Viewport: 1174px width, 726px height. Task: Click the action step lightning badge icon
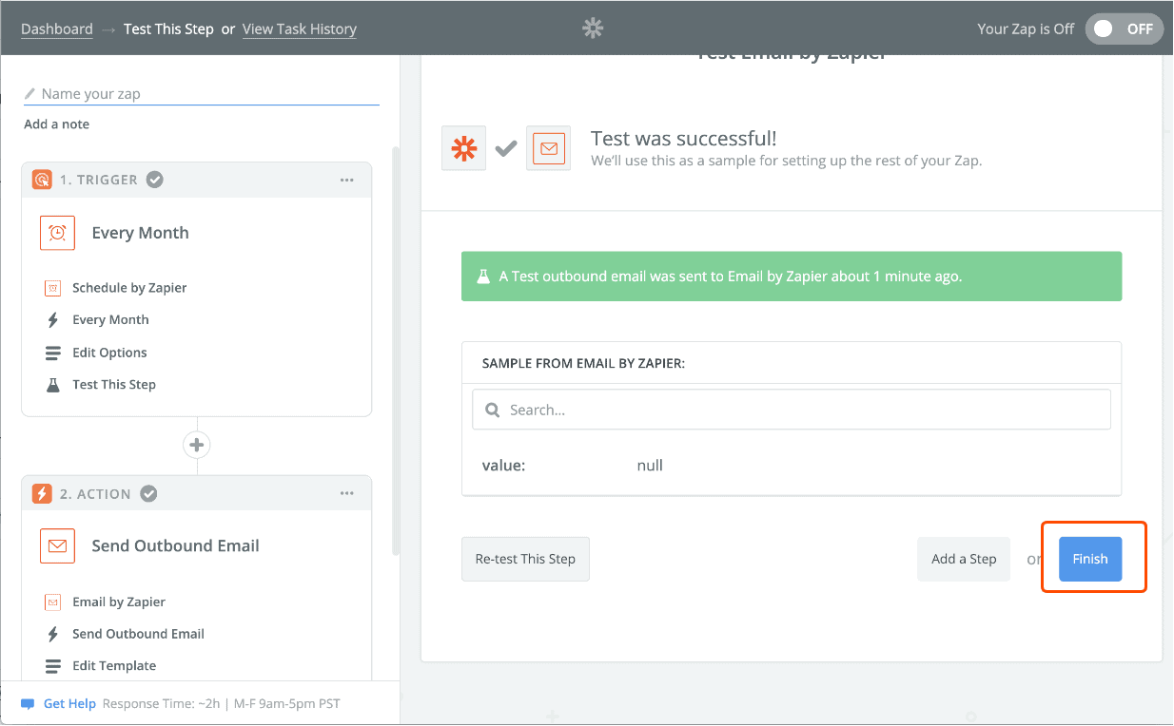click(42, 494)
